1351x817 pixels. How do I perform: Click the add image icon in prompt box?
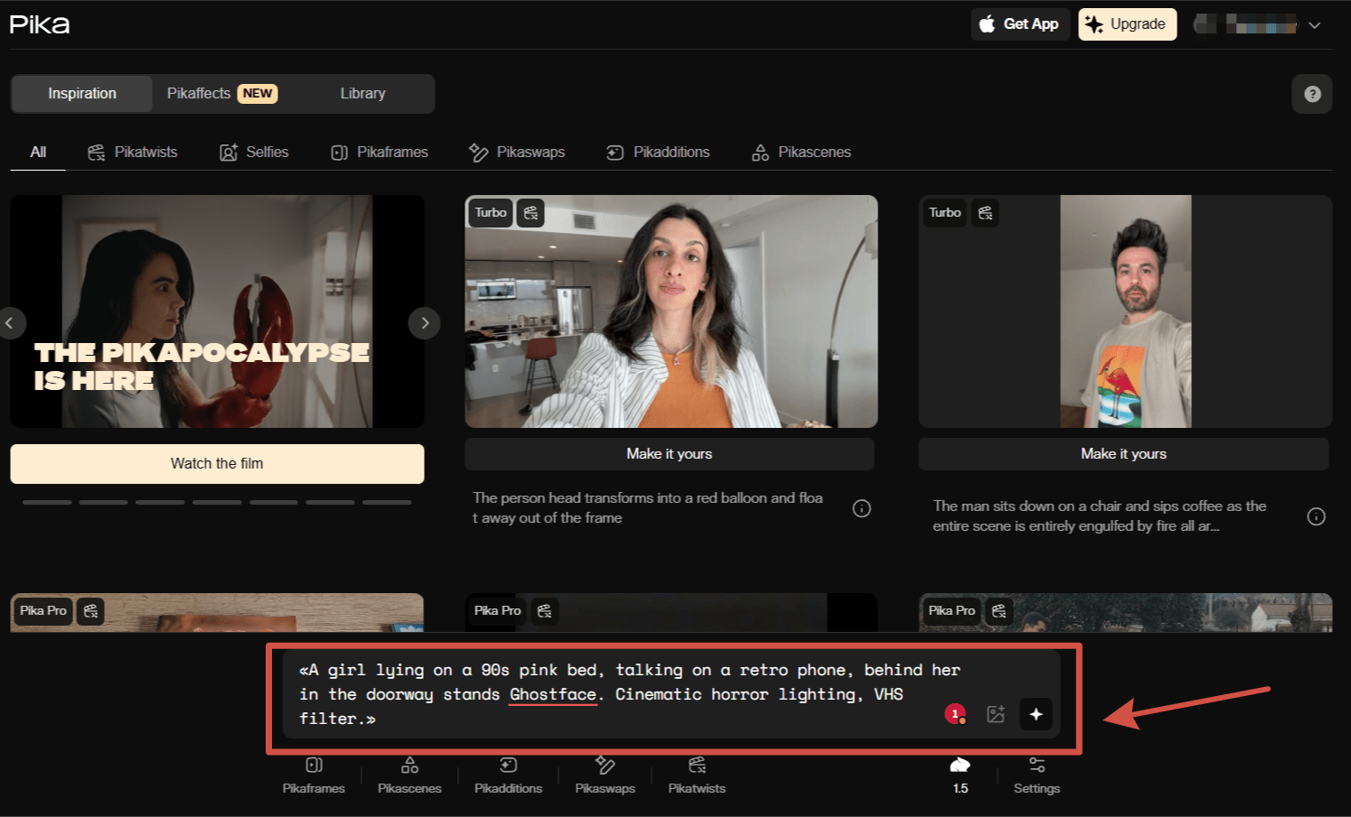(x=996, y=714)
